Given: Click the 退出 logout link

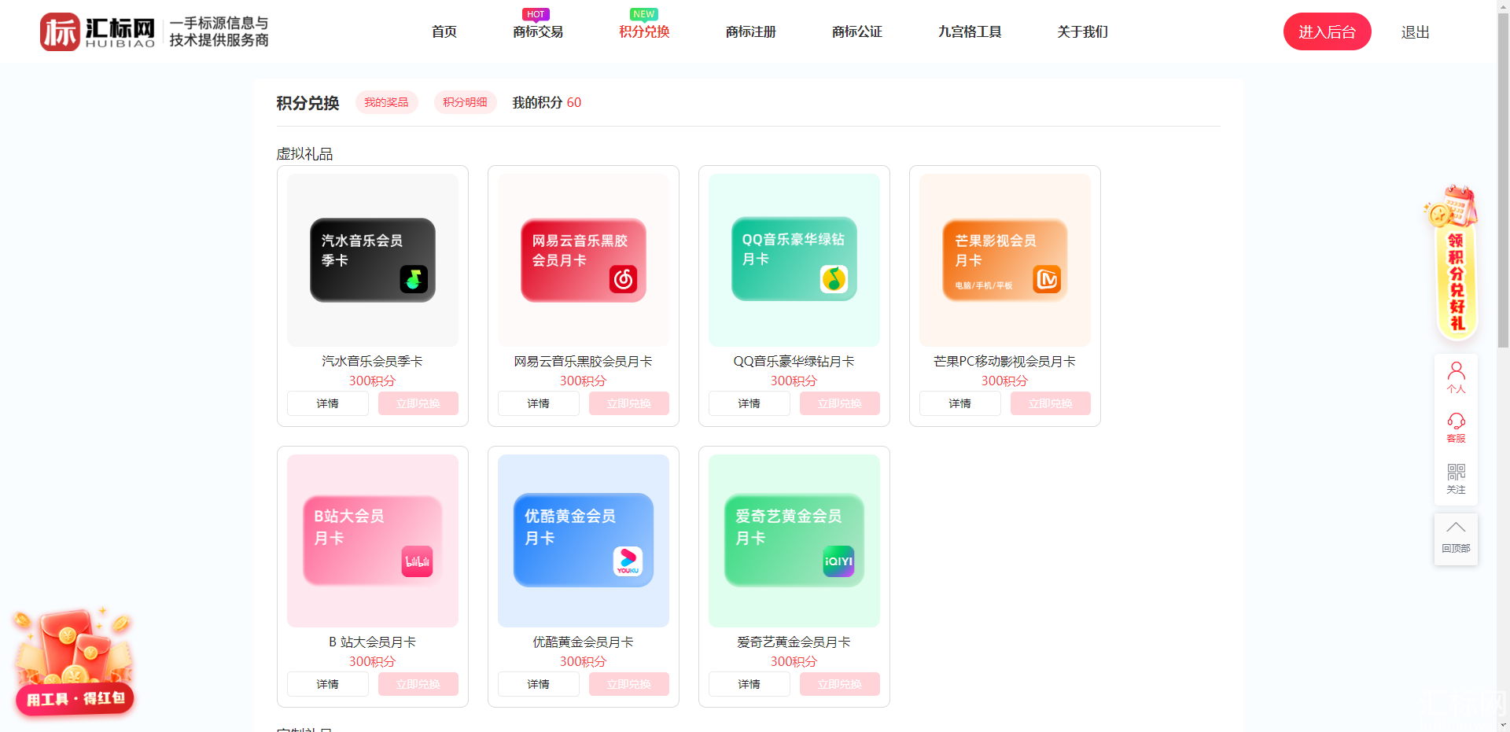Looking at the screenshot, I should click(1415, 32).
